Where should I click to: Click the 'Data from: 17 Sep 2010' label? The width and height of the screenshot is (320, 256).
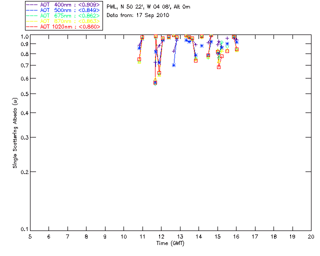click(x=138, y=15)
